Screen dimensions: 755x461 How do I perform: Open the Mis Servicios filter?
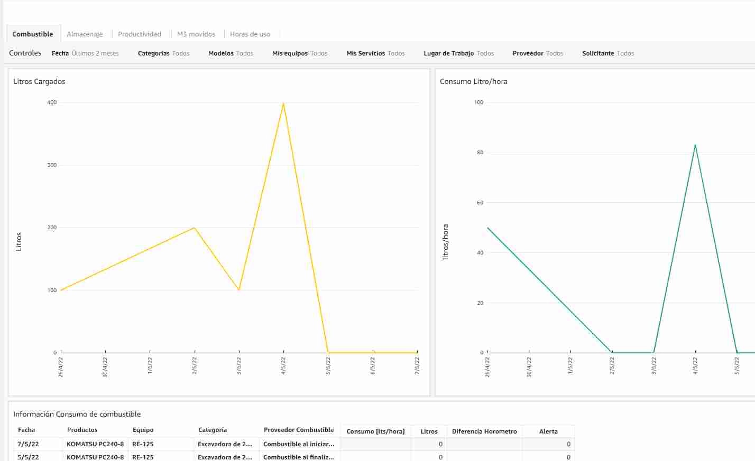[x=375, y=53]
